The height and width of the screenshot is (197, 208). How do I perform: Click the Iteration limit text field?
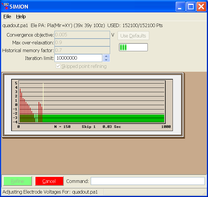click(78, 58)
